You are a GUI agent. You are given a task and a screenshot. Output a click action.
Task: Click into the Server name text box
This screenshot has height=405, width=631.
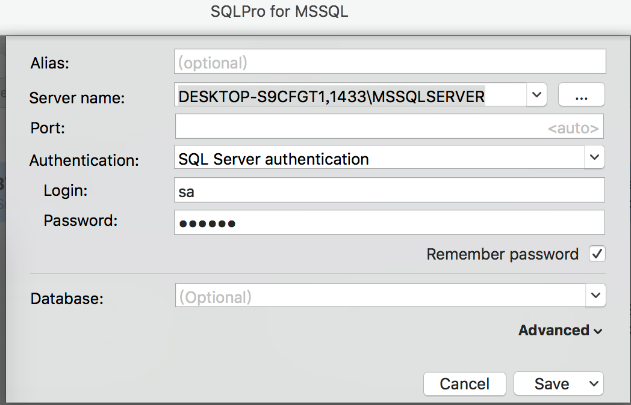tap(350, 96)
